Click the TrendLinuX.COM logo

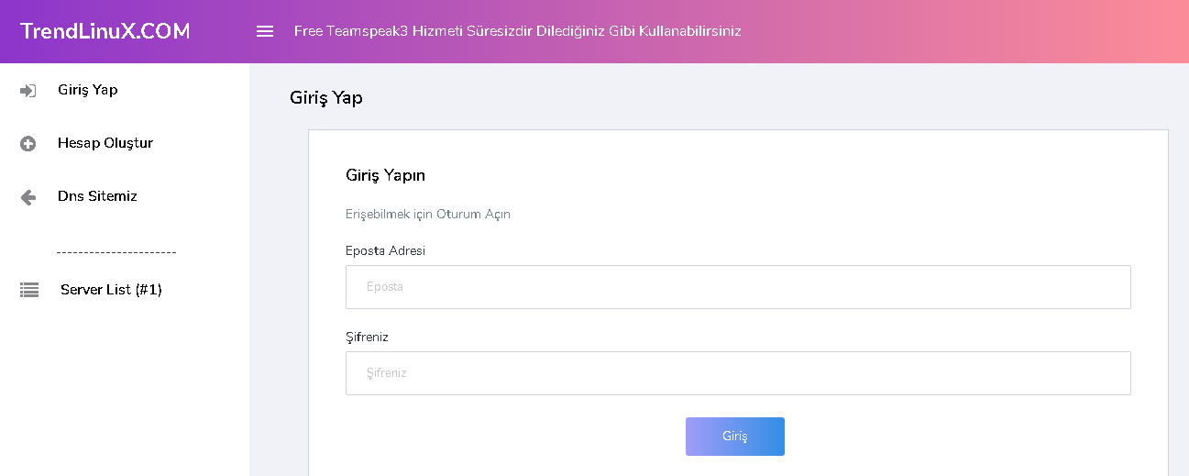click(x=105, y=31)
